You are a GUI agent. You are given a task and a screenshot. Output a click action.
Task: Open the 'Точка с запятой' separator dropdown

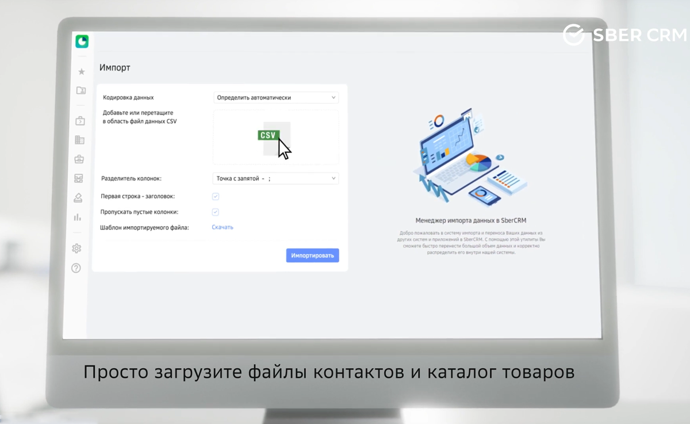pos(276,178)
